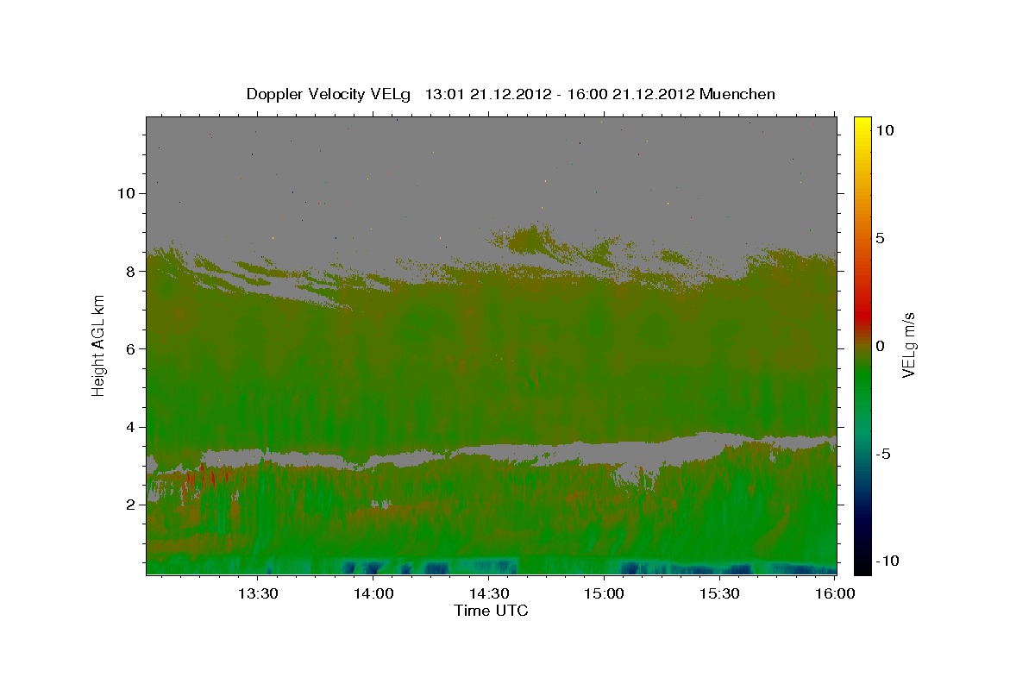The width and height of the screenshot is (1035, 690).
Task: Click the height axis label 8
Action: point(129,271)
